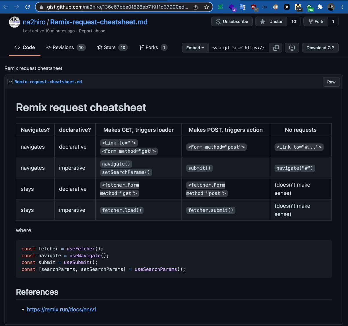Open the Chrome three-dot menu
348x326 pixels.
[x=342, y=7]
